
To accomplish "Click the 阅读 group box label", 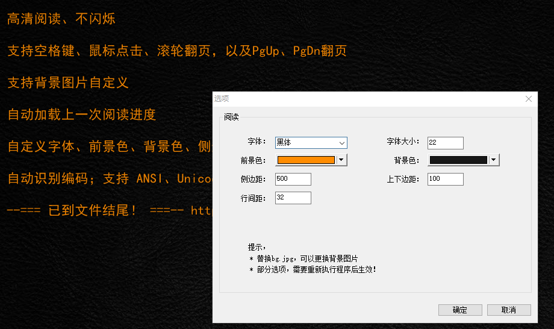I will [x=231, y=117].
